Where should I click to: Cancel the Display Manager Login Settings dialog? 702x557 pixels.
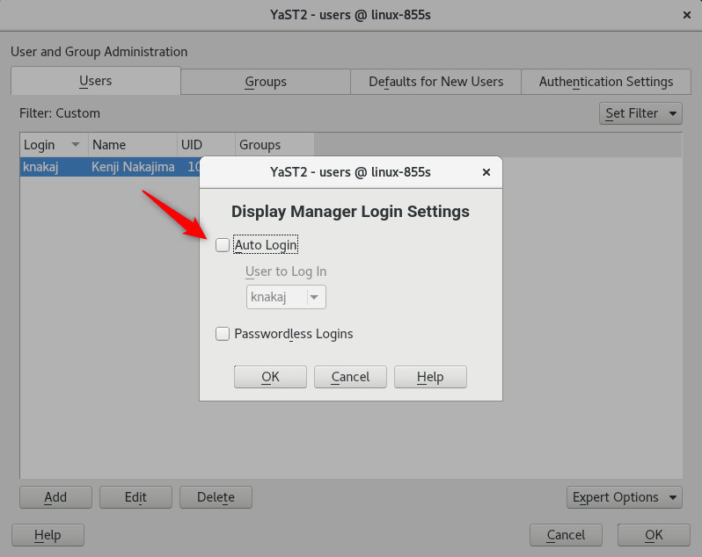350,377
